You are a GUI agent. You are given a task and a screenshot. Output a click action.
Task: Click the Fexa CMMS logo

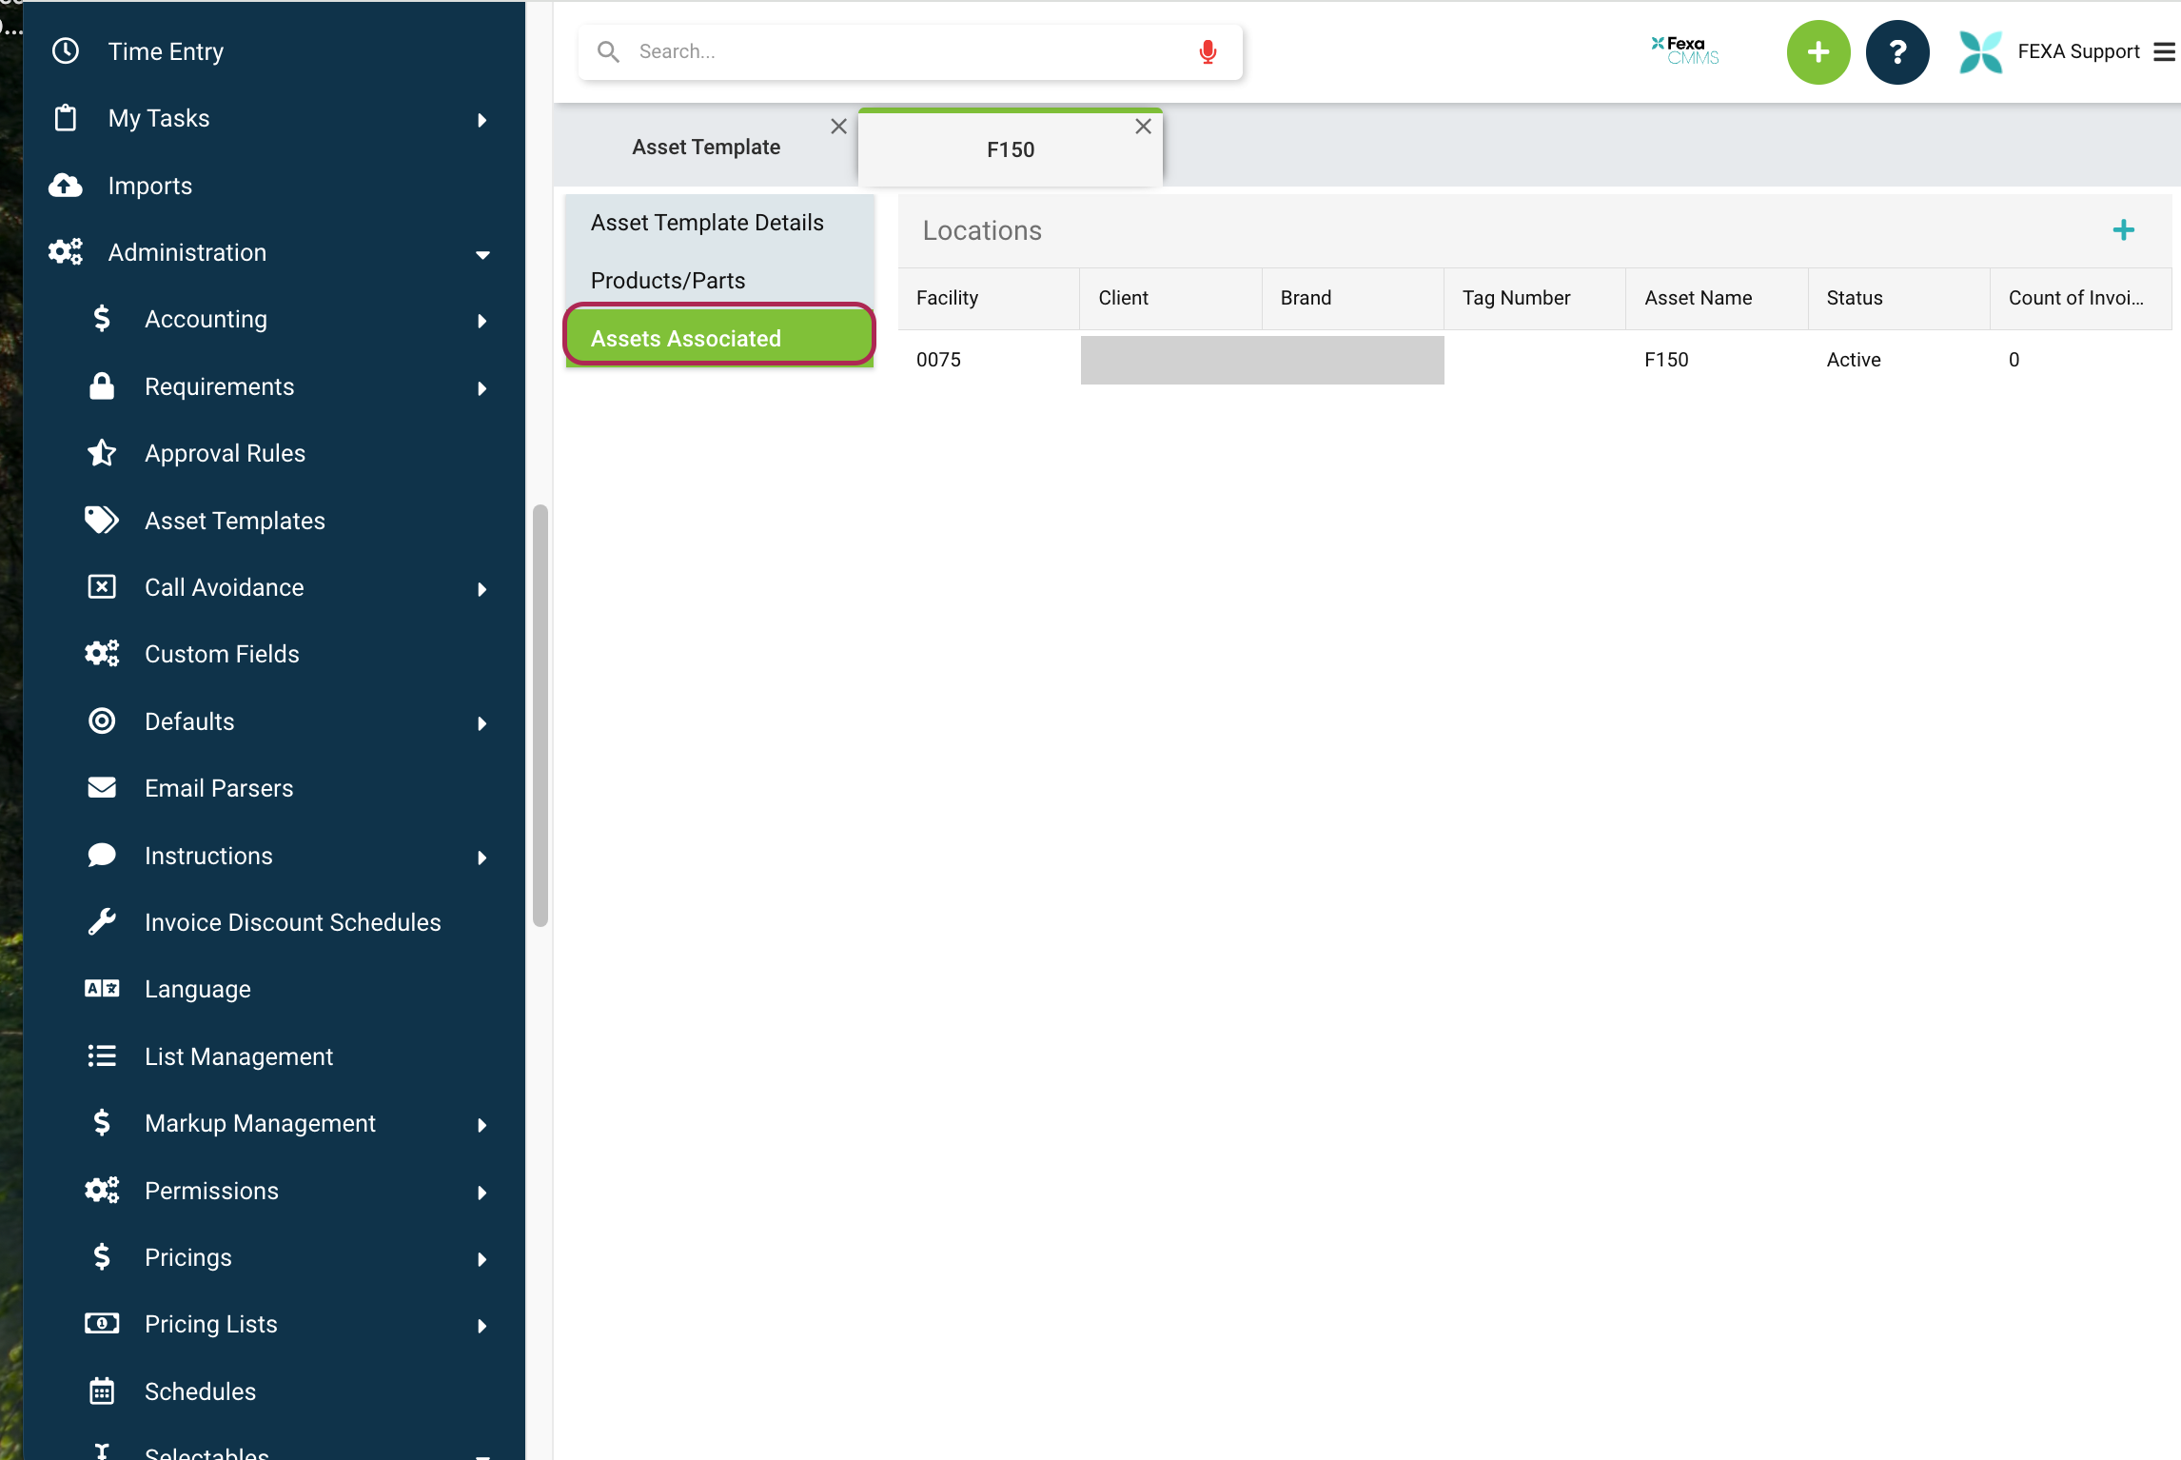click(1685, 50)
